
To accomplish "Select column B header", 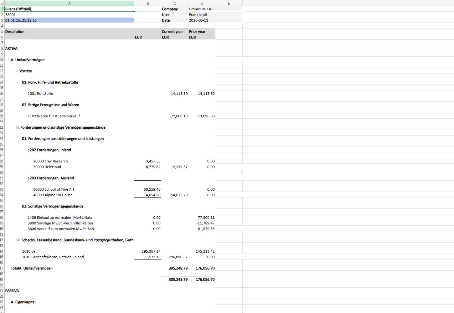I will coord(147,3).
